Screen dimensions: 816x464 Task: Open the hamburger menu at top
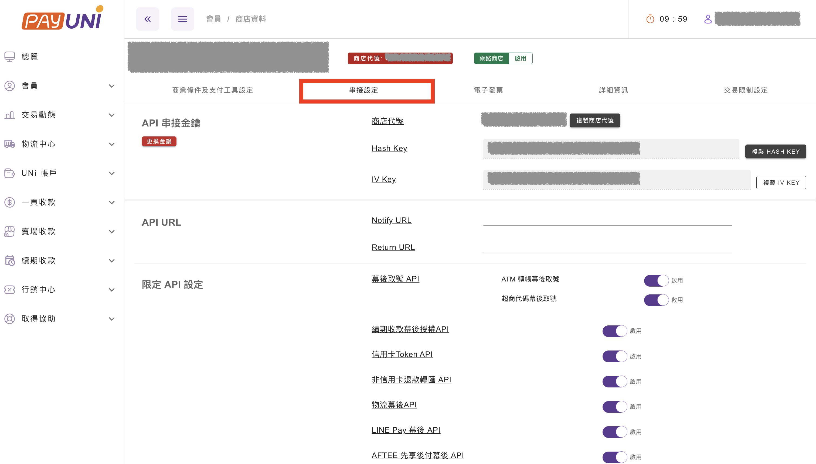[182, 19]
